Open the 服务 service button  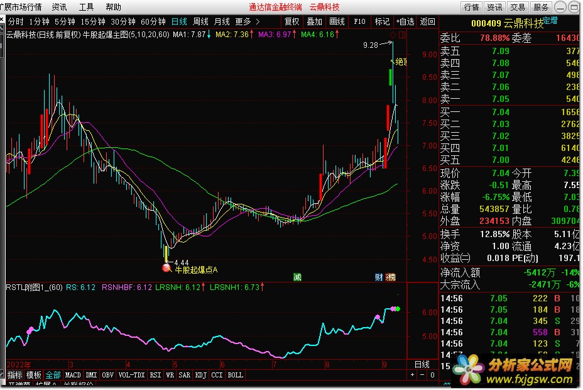click(541, 7)
